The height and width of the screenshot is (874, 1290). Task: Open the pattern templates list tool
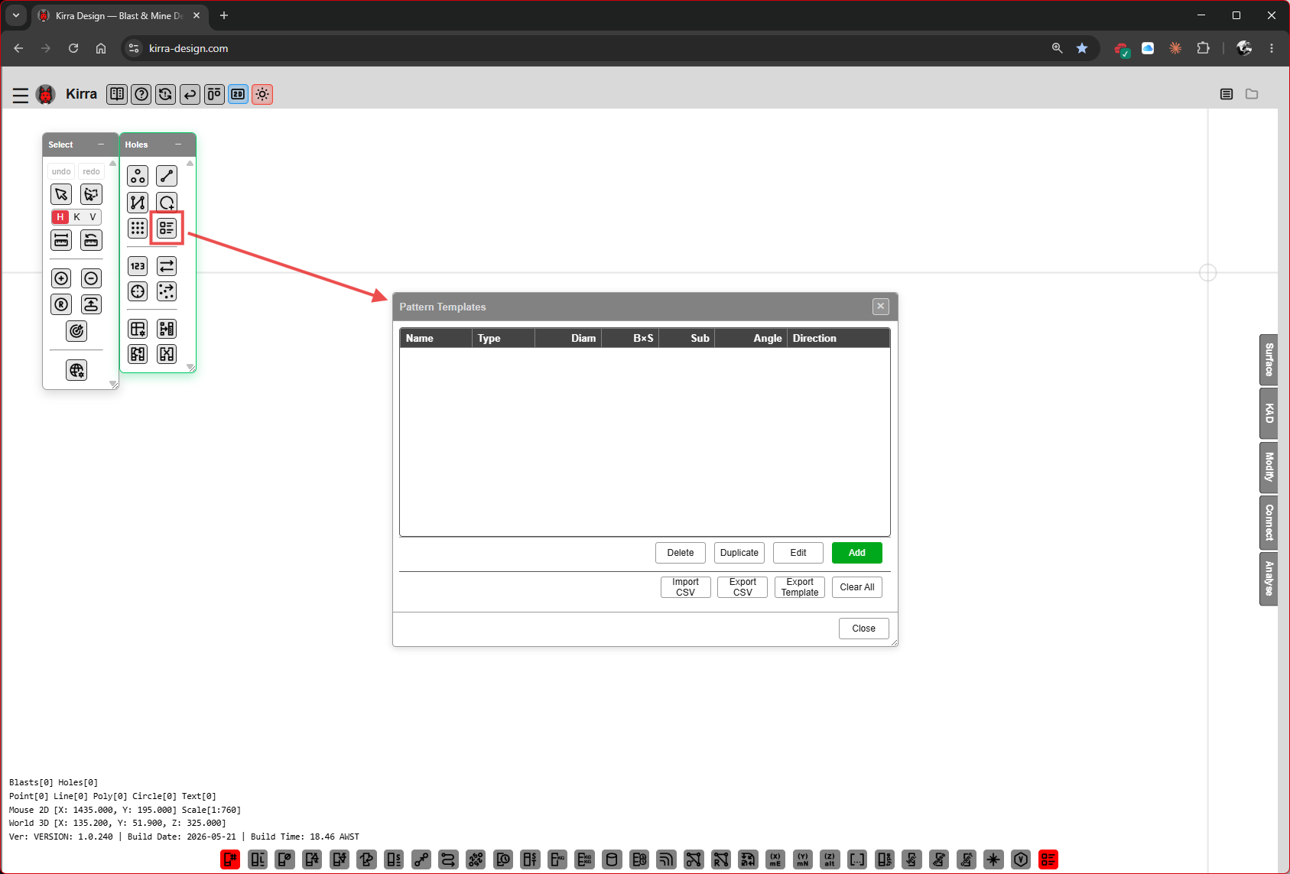coord(167,228)
